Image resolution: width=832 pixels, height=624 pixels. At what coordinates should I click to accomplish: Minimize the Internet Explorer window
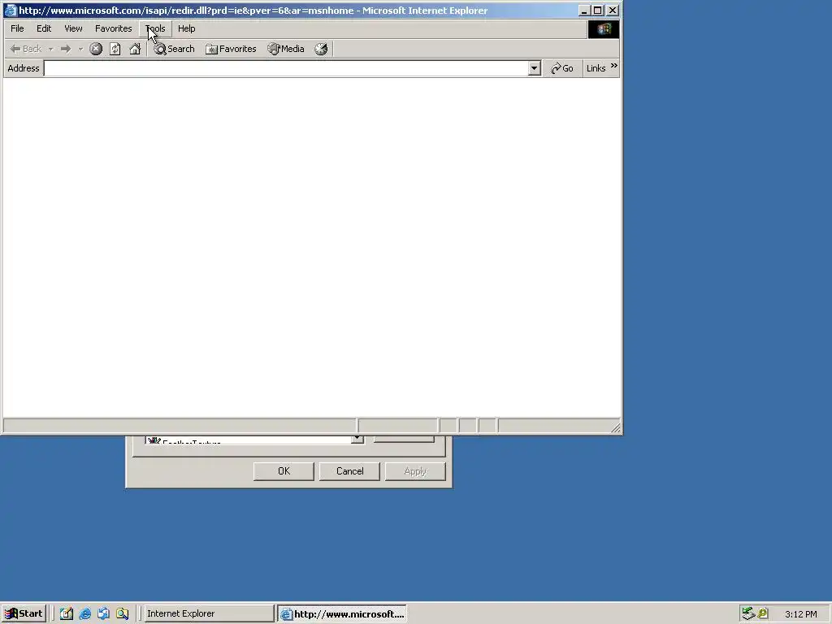[x=583, y=10]
